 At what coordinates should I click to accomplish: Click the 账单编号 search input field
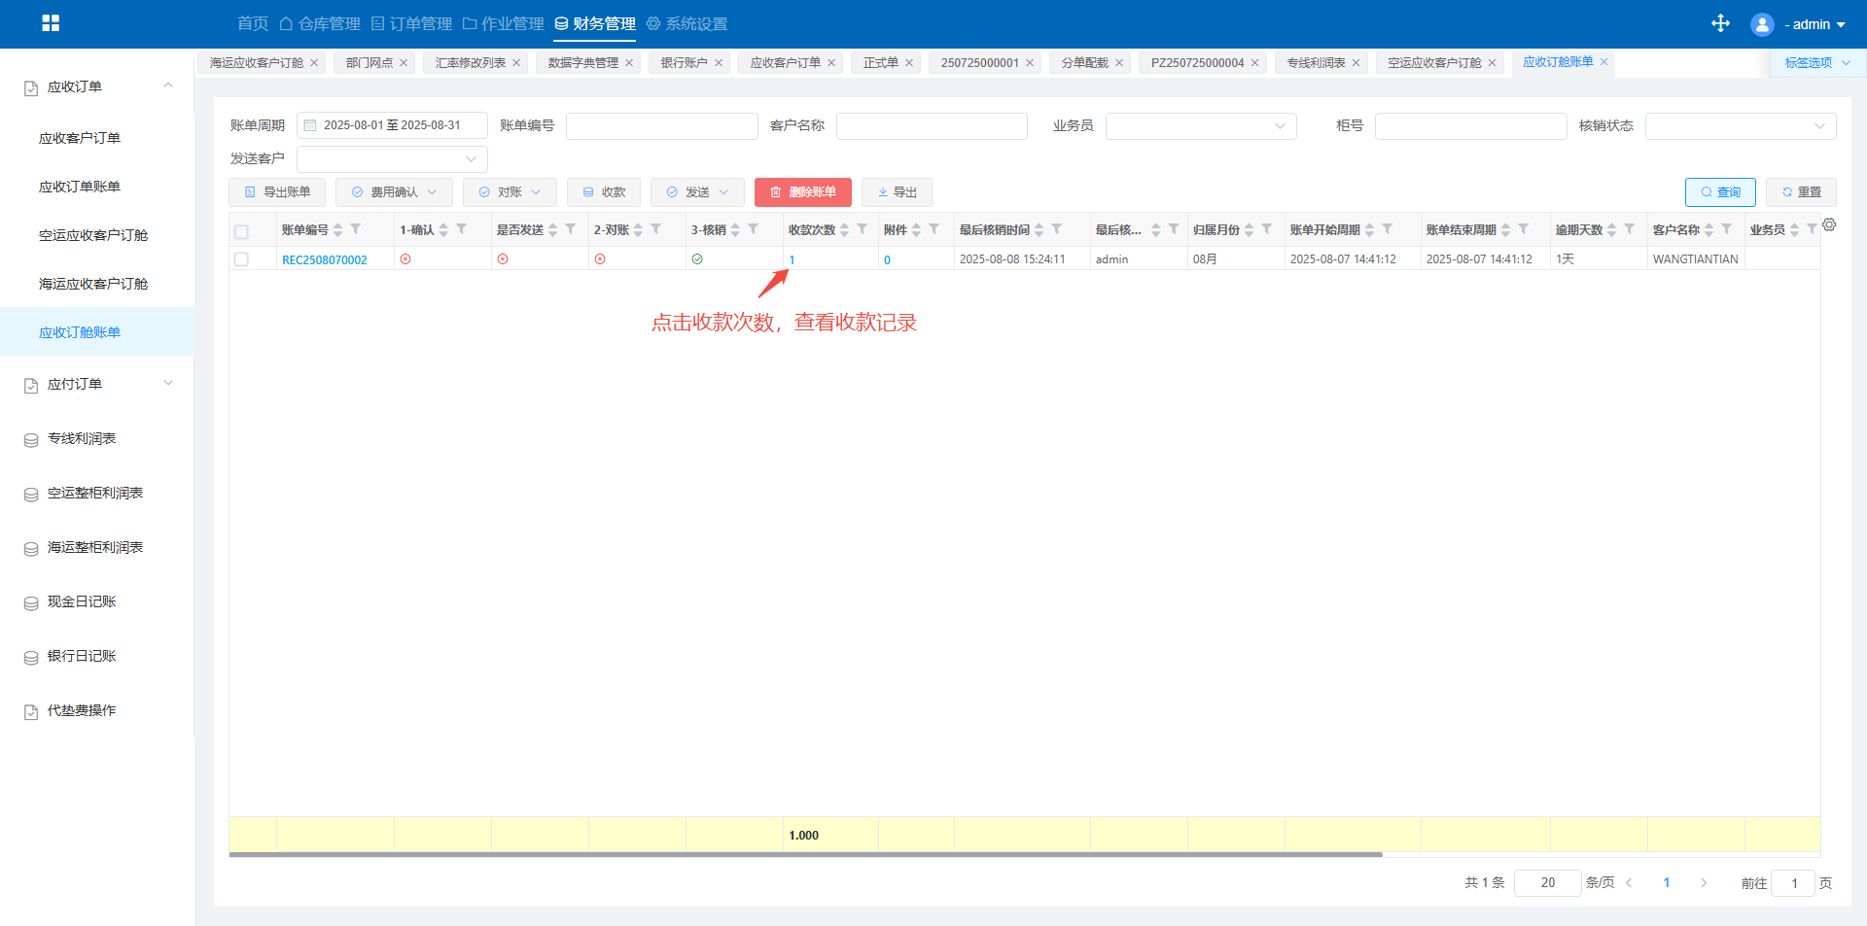click(x=661, y=126)
